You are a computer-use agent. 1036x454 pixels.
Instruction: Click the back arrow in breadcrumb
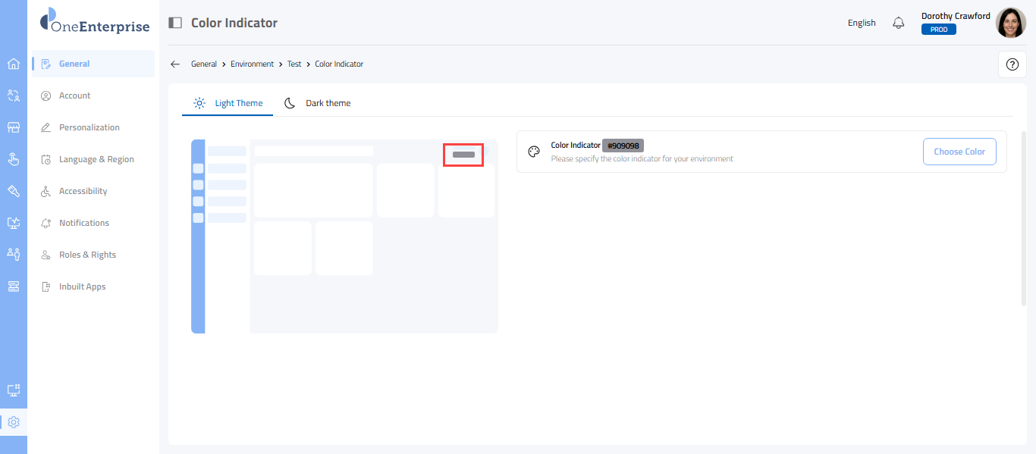pos(175,64)
